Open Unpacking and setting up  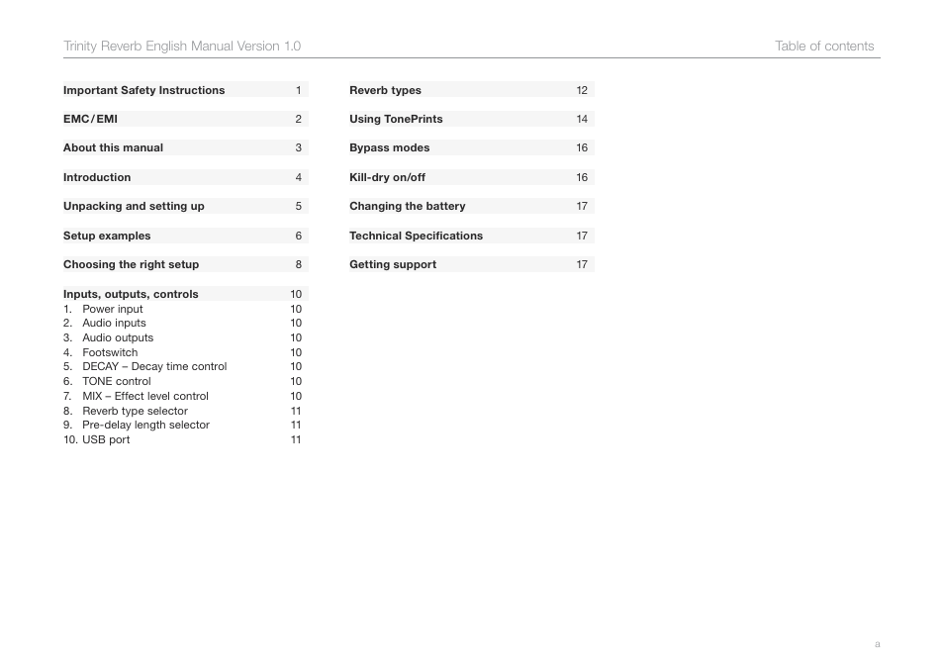(x=185, y=206)
